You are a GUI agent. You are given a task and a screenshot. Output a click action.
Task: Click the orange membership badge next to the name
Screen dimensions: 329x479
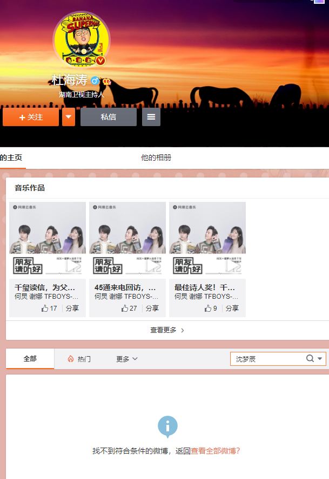(106, 81)
